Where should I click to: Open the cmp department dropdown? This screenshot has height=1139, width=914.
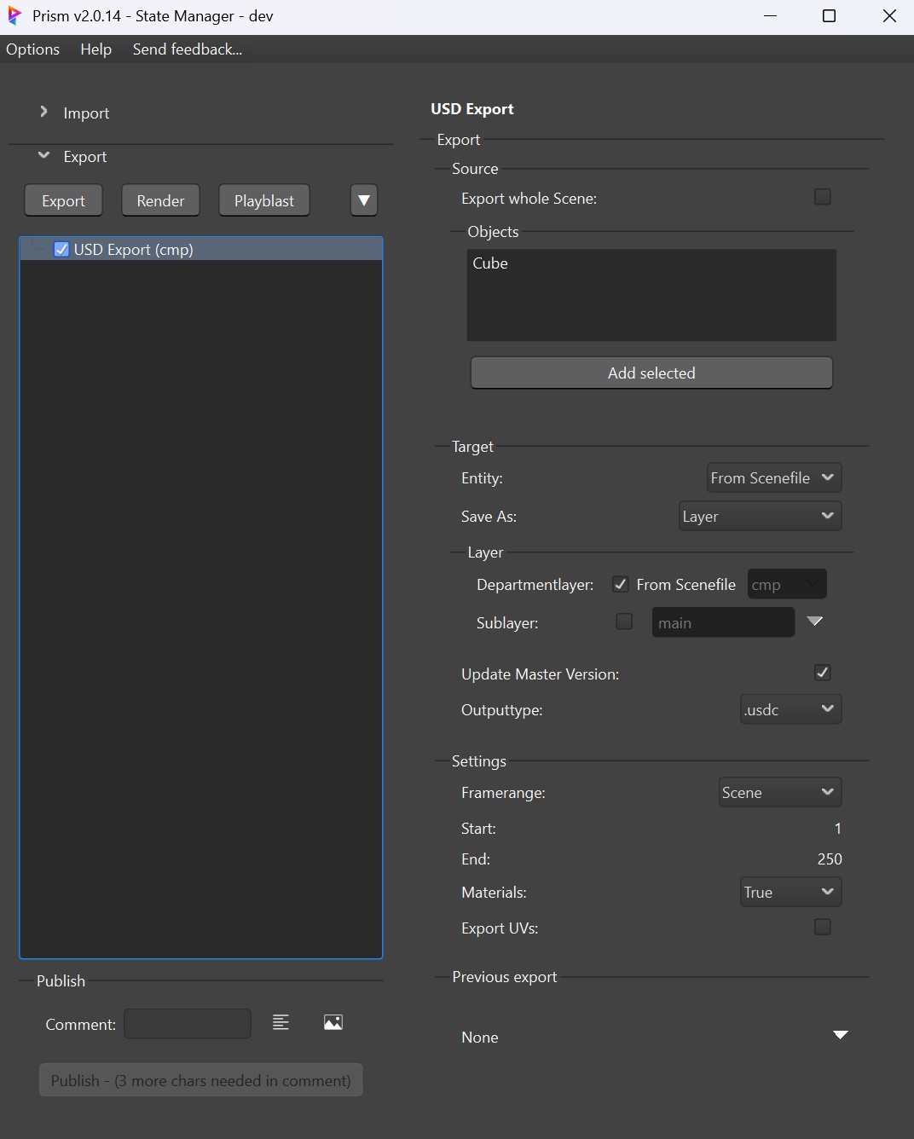tap(786, 584)
